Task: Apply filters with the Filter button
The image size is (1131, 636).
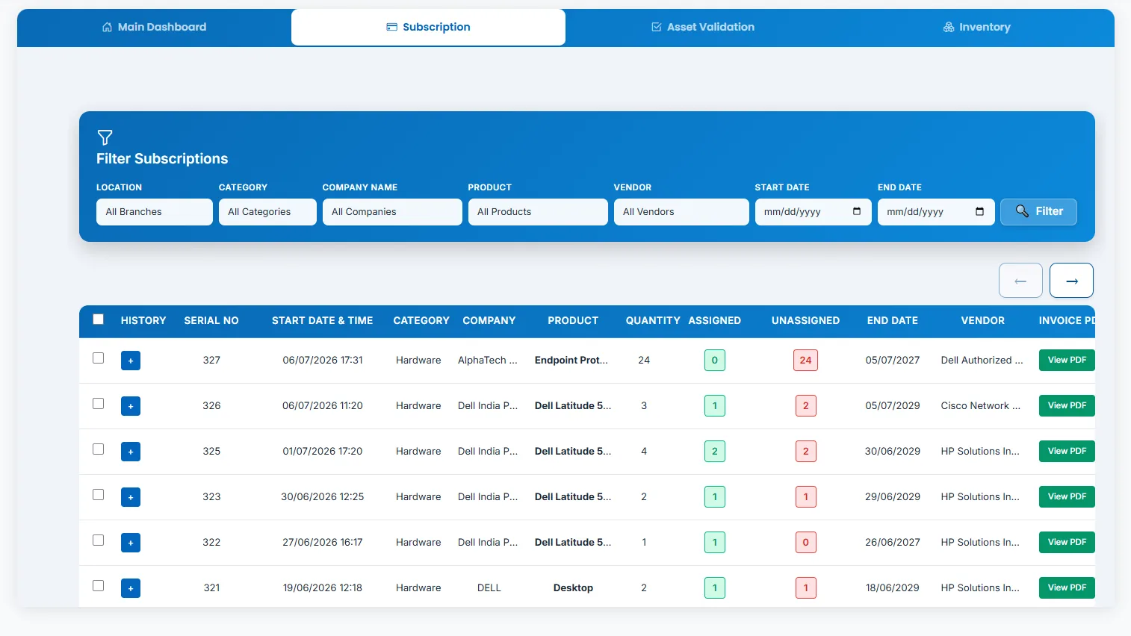Action: (x=1038, y=212)
